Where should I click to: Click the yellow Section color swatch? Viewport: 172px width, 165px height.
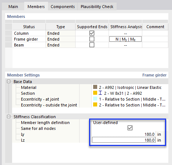(95, 93)
